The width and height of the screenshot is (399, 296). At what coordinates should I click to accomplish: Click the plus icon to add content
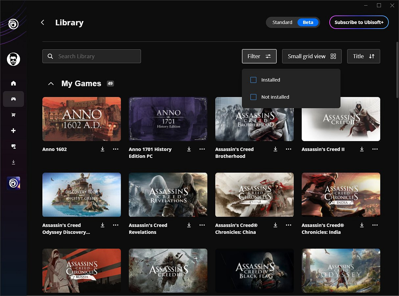13,131
